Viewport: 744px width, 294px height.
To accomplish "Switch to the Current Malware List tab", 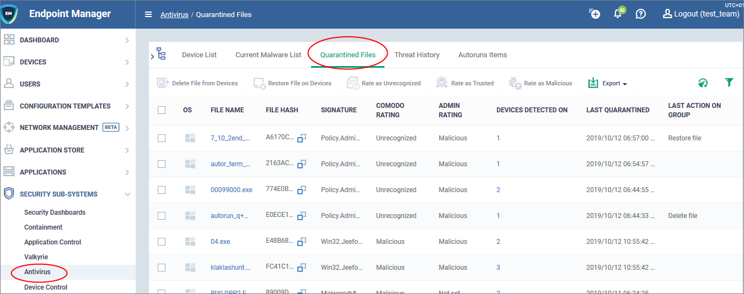I will coord(268,55).
